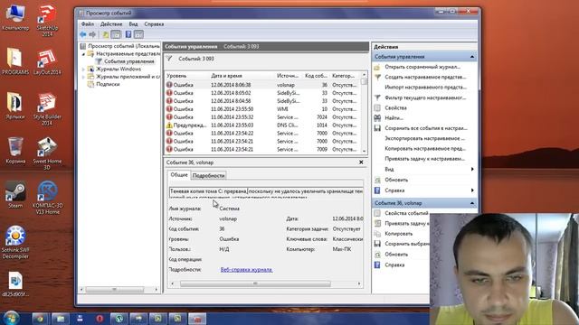Open Корзина recycle bin icon
579x325 pixels.
point(15,151)
